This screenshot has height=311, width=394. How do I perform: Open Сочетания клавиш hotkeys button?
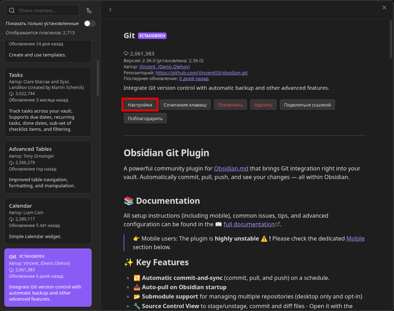[185, 105]
